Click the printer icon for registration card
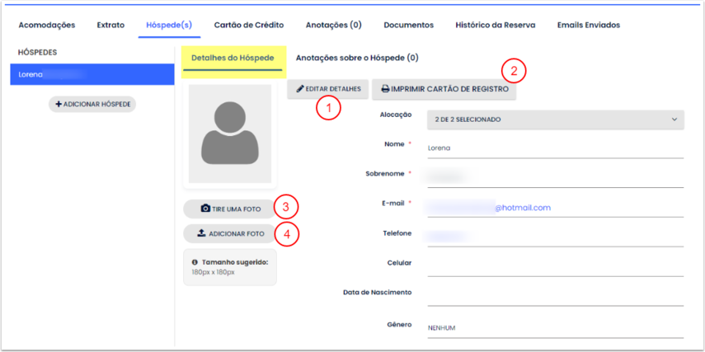Image resolution: width=705 pixels, height=352 pixels. tap(385, 89)
